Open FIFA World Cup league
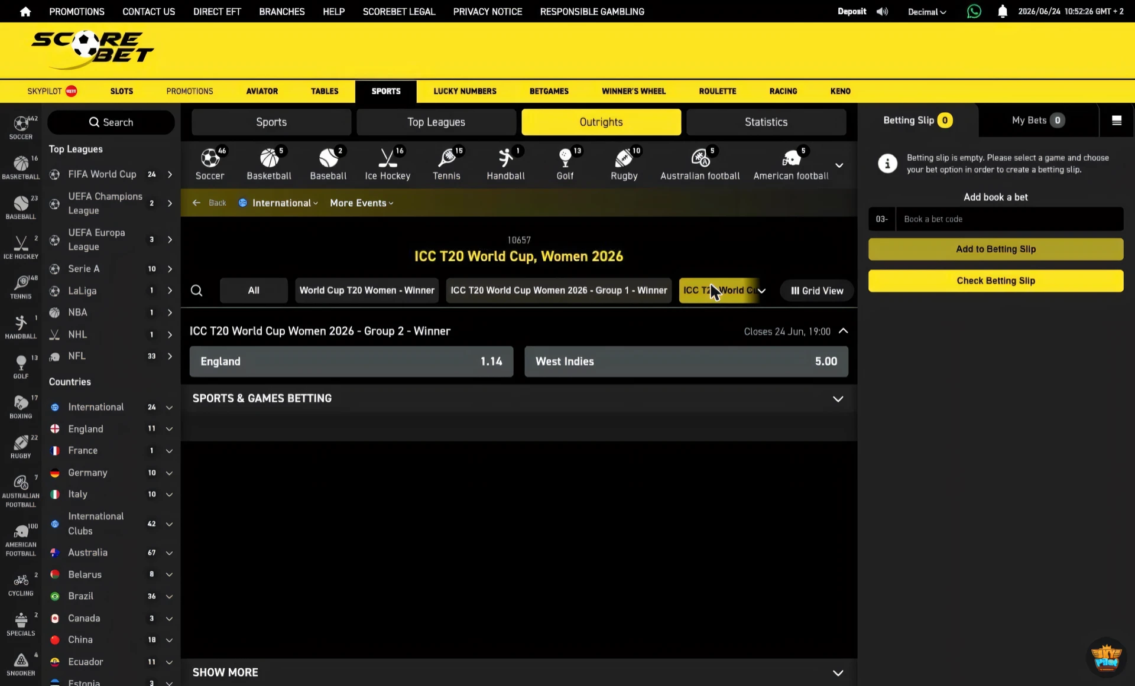The height and width of the screenshot is (686, 1135). [x=111, y=174]
